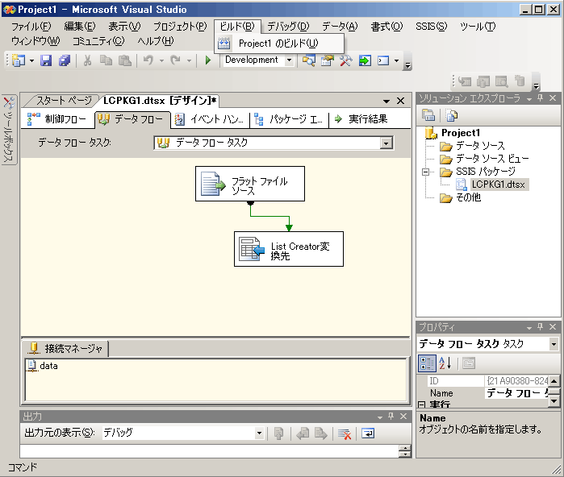Open the ツール menu
The height and width of the screenshot is (477, 564).
[x=478, y=27]
